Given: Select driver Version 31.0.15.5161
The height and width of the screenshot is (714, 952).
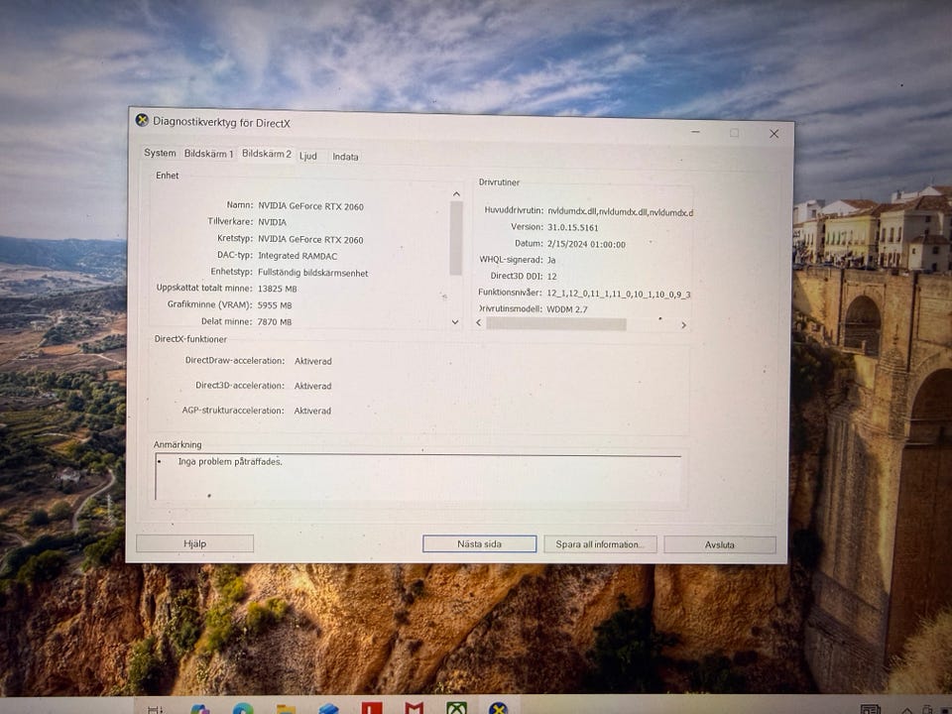Looking at the screenshot, I should click(x=572, y=228).
